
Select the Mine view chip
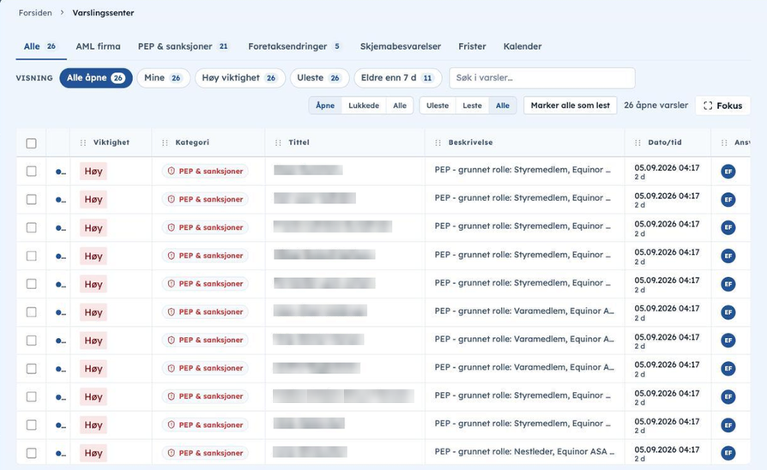pos(163,78)
